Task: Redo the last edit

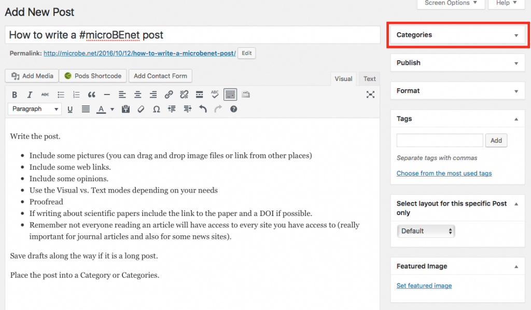Action: coord(218,109)
